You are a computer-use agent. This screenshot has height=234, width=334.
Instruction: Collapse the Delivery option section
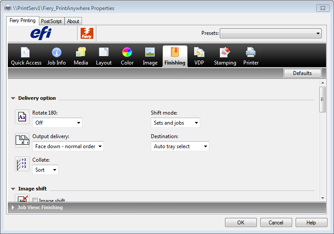click(x=14, y=98)
